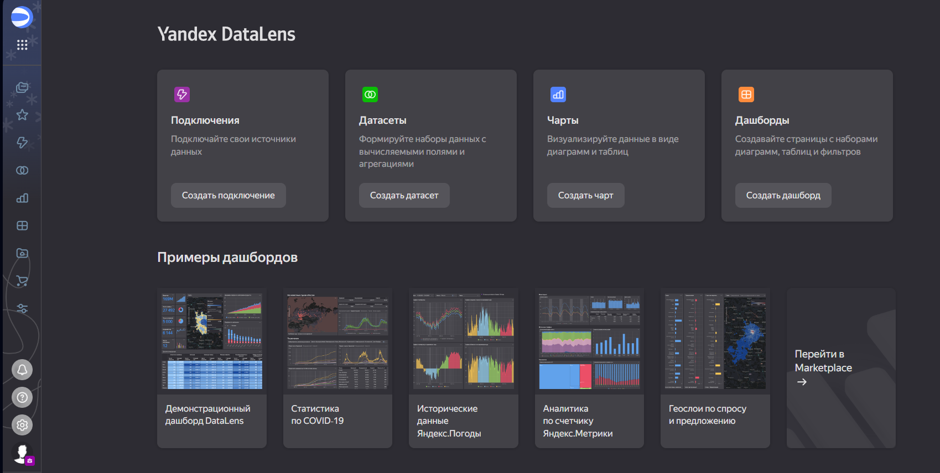940x473 pixels.
Task: Click Подключайте свои источники данных description
Action: (233, 145)
